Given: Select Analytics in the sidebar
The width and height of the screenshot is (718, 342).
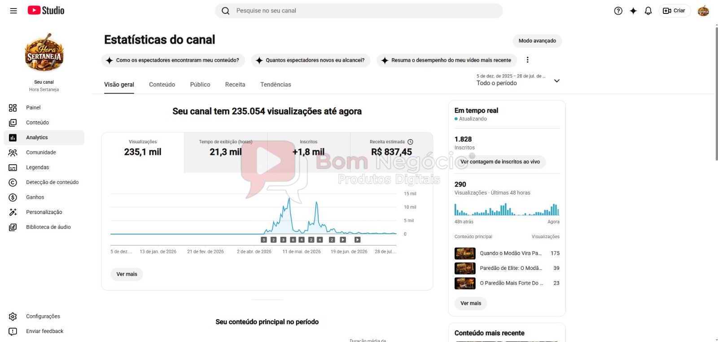Looking at the screenshot, I should coord(44,137).
